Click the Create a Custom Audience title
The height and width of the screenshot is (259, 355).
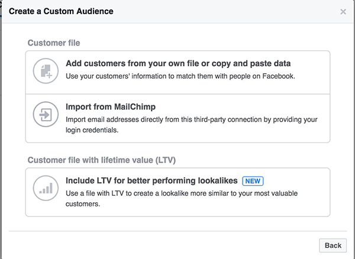point(61,11)
